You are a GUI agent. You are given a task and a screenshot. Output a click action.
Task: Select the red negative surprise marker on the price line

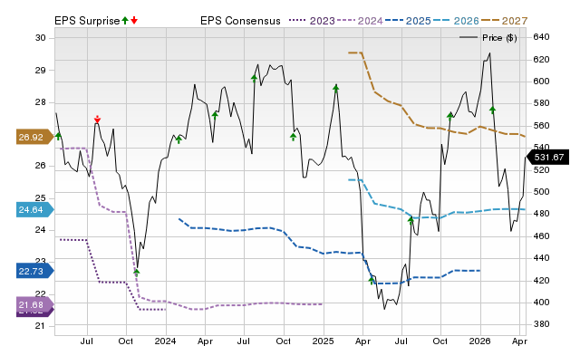coord(97,119)
